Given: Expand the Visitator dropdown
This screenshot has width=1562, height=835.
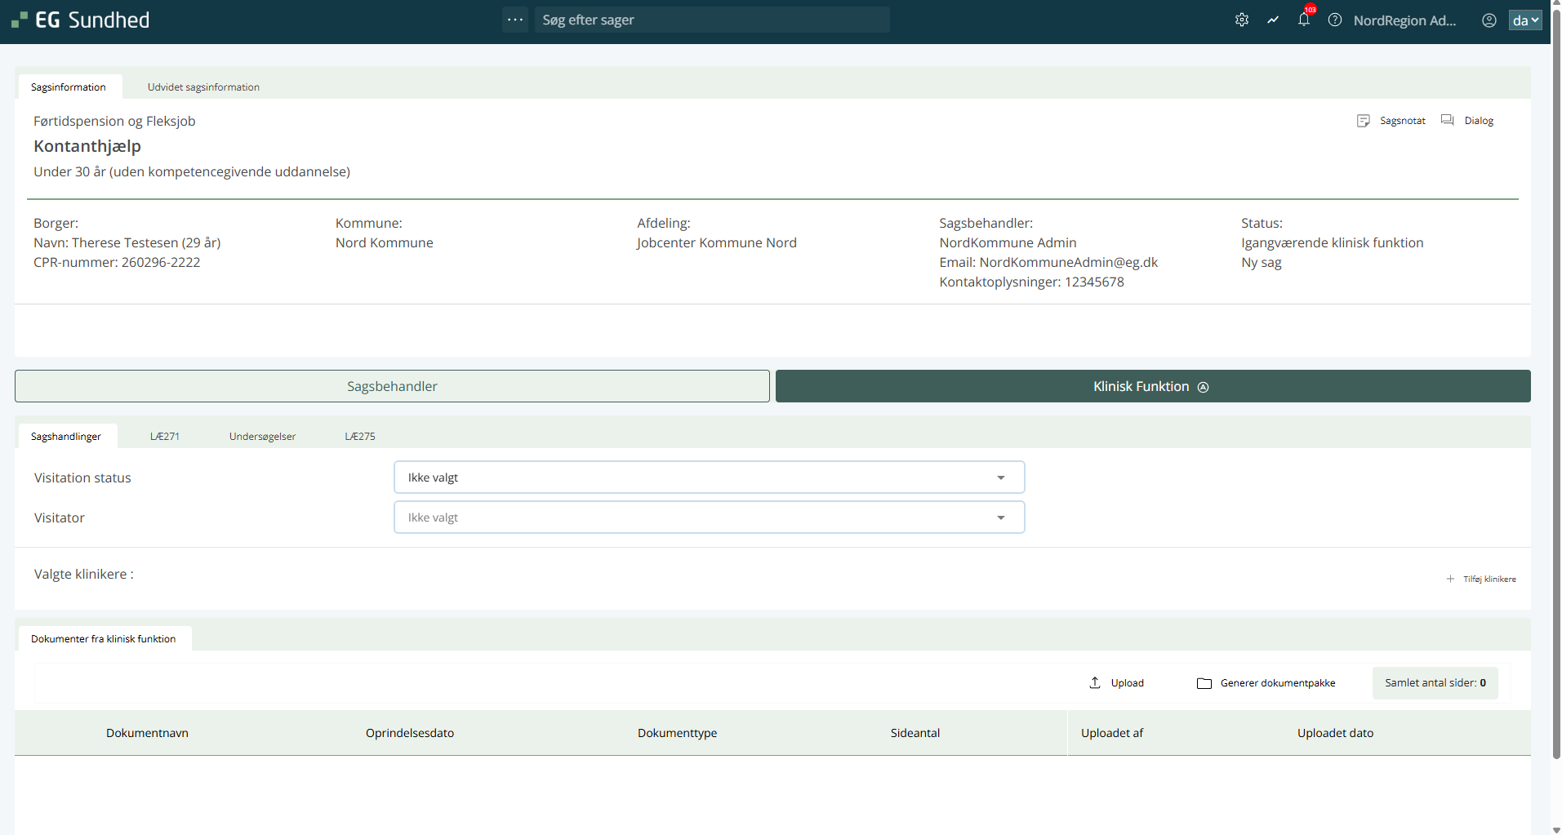Looking at the screenshot, I should pyautogui.click(x=709, y=517).
